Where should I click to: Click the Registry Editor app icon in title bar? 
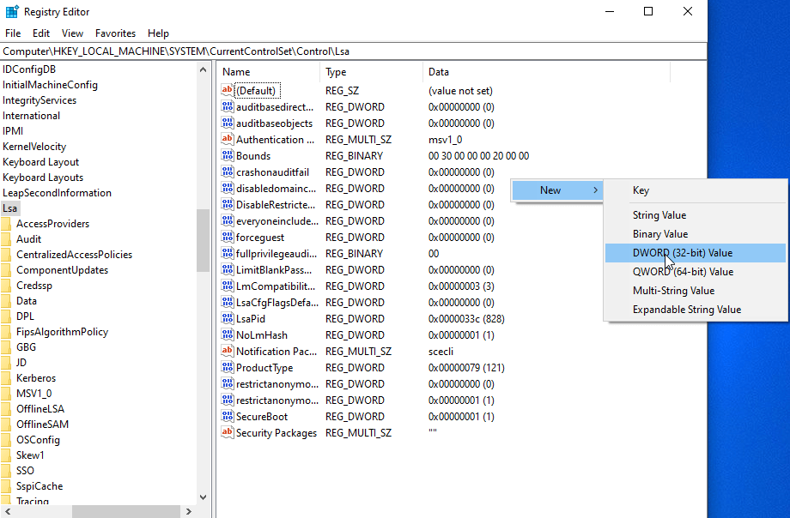[x=12, y=12]
